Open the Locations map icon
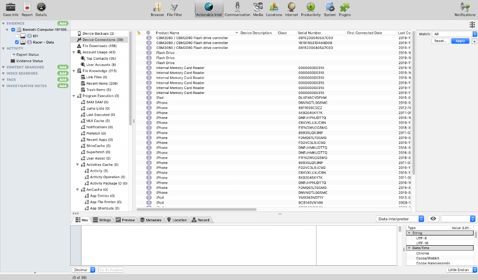Screen dimensions: 478x280 [274, 7]
